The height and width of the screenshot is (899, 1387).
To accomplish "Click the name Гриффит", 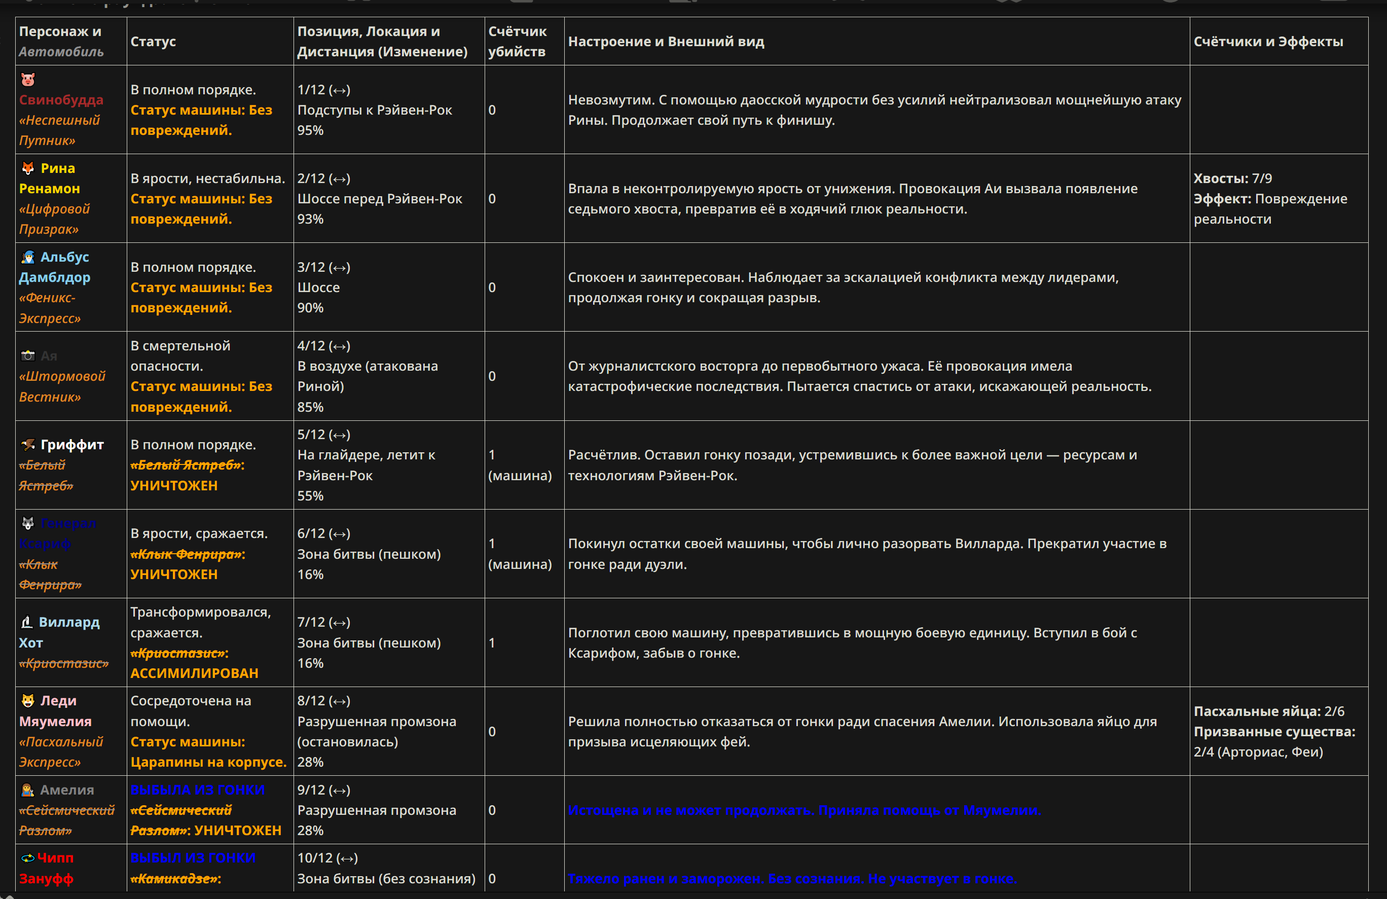I will (72, 445).
